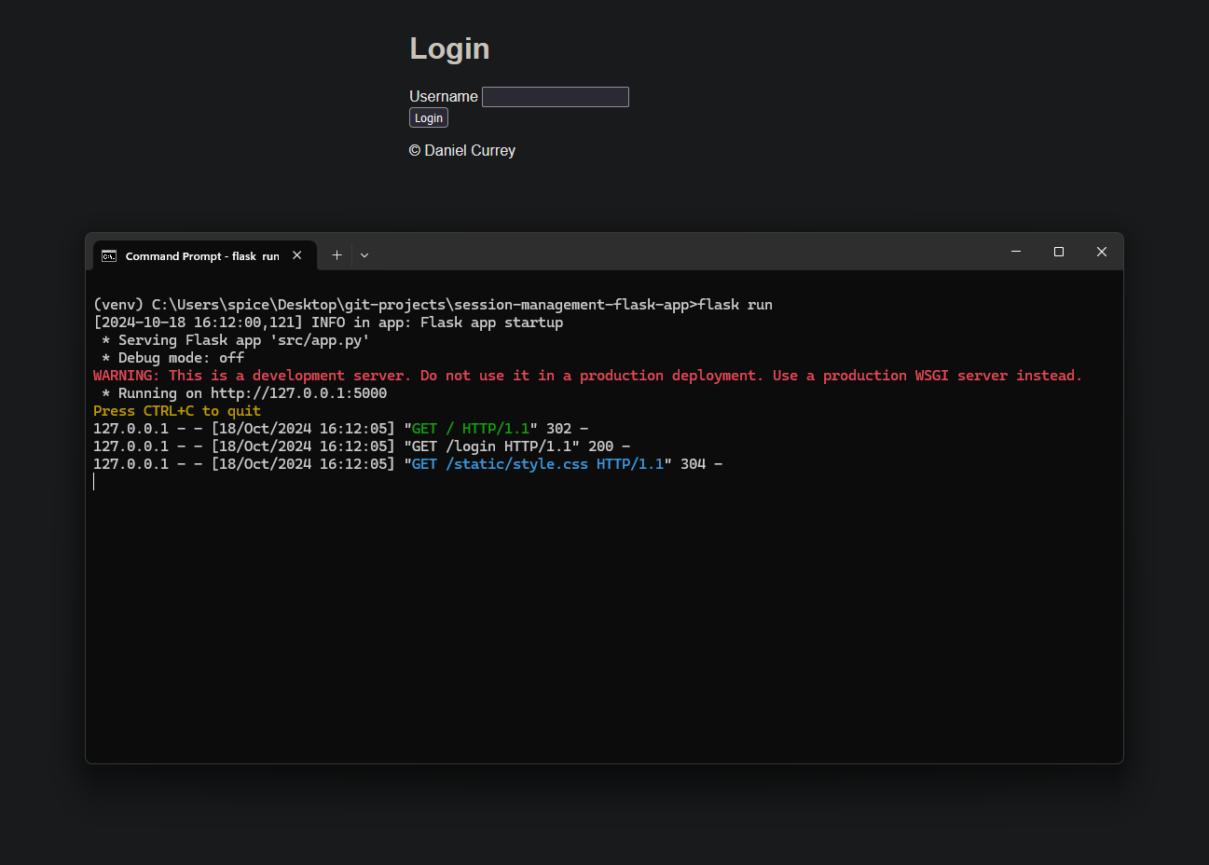Click the 302 status code
The image size is (1209, 865).
click(x=559, y=429)
